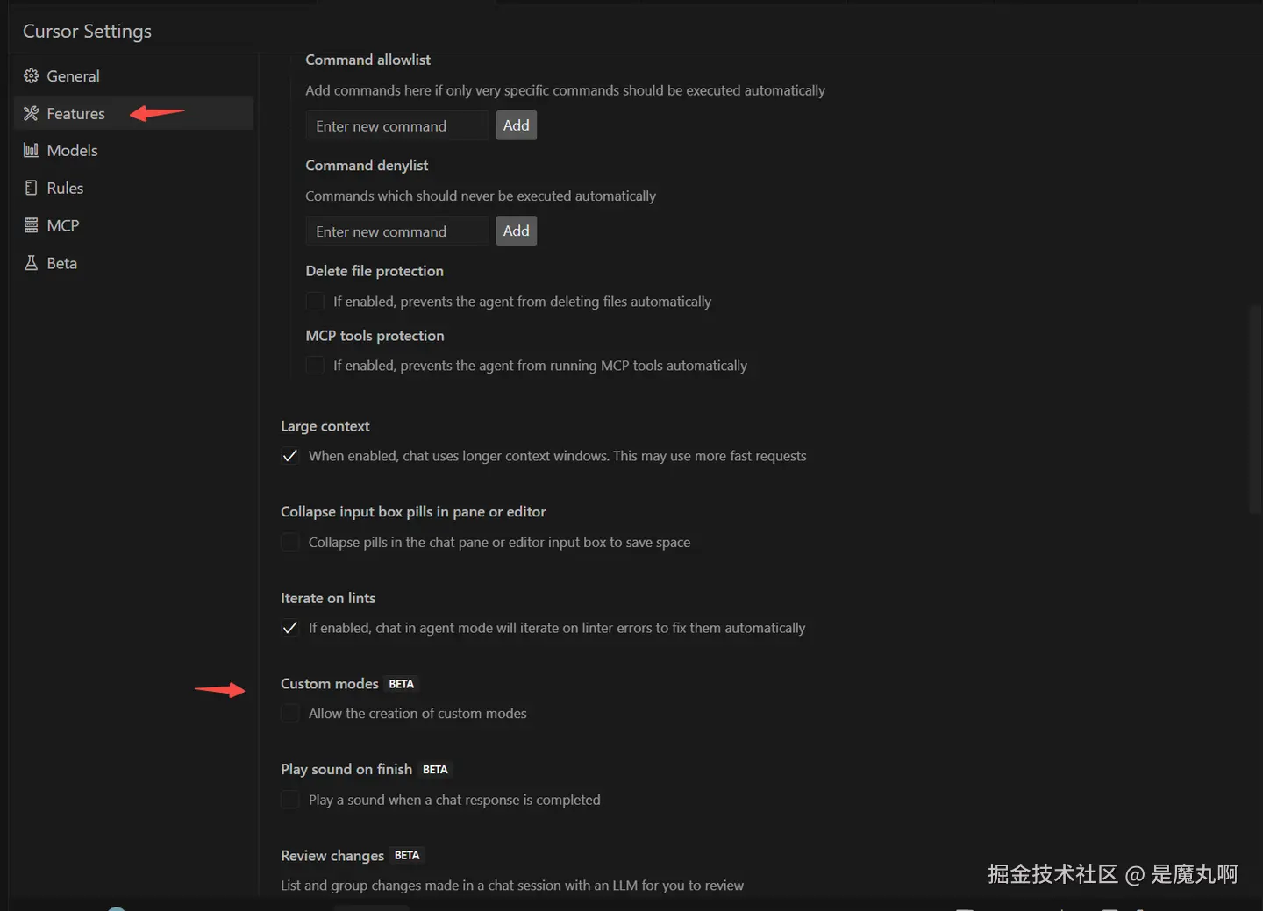The width and height of the screenshot is (1263, 911).
Task: Click the Play sound on finish heading
Action: coord(346,769)
